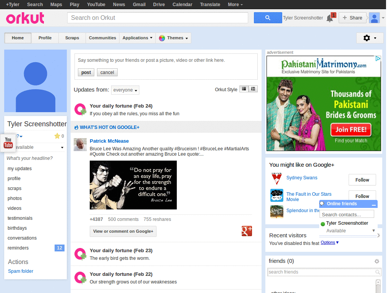391x293 pixels.
Task: Click the post button
Action: point(86,72)
